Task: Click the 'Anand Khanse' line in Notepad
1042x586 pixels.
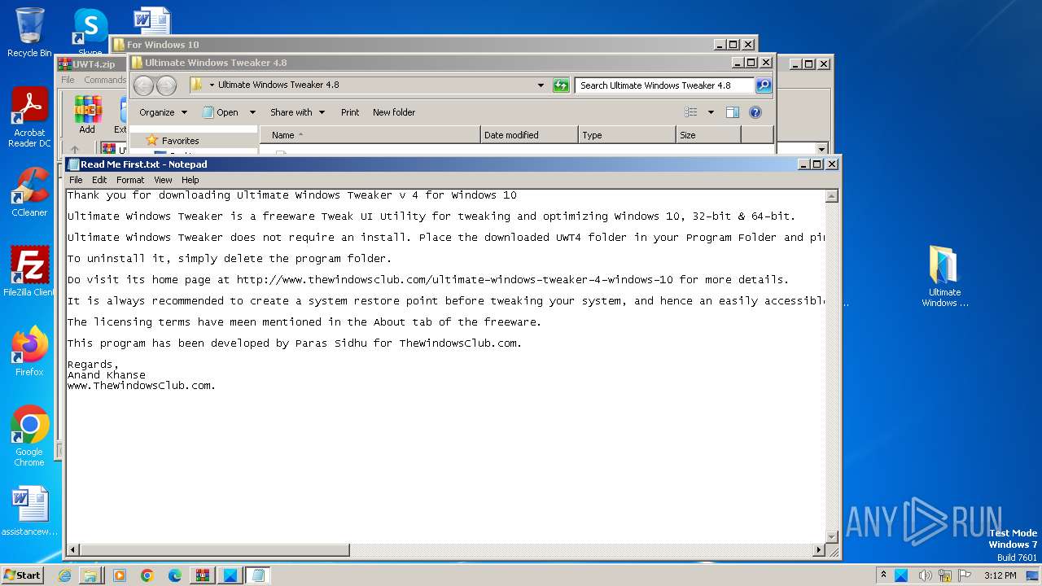Action: click(107, 375)
